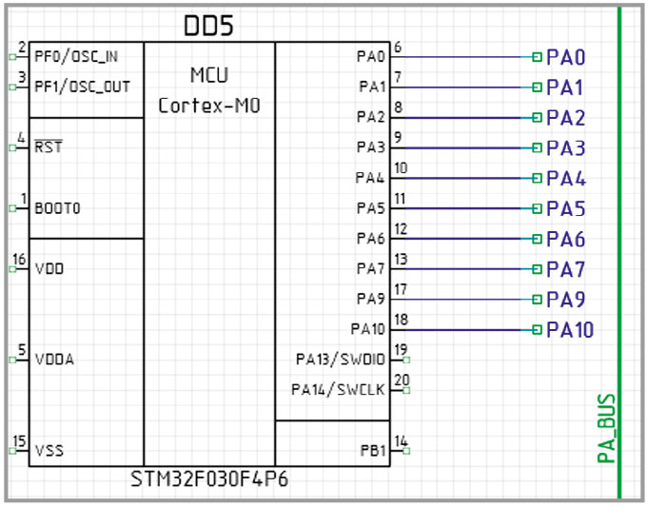Select the blue PA6 net label
The width and height of the screenshot is (648, 507).
pyautogui.click(x=566, y=239)
